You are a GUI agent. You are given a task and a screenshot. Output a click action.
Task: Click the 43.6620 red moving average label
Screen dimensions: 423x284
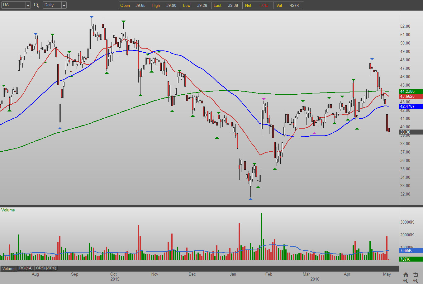coord(411,96)
